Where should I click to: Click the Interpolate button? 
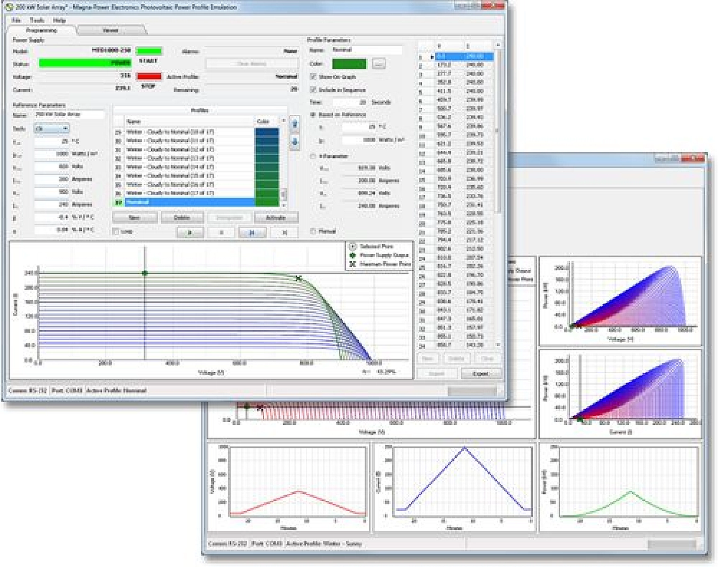(x=229, y=217)
